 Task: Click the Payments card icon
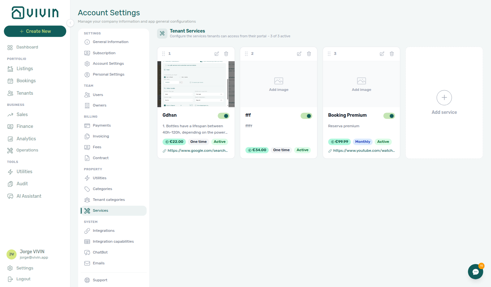[87, 126]
